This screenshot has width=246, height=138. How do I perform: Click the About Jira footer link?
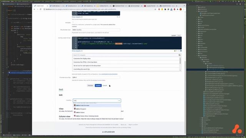pyautogui.click(x=123, y=125)
